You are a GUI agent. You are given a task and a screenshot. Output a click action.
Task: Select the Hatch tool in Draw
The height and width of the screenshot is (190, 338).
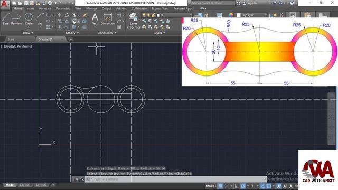48,27
